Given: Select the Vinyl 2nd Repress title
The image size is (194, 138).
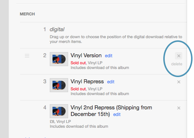Looking at the screenshot, I should tap(111, 111).
